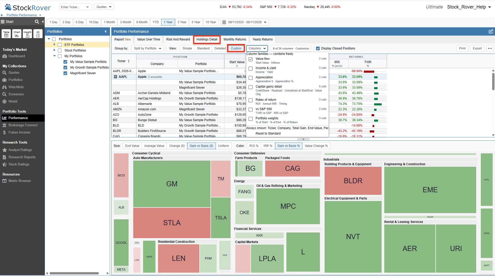Open Stock Ratings

point(19,164)
